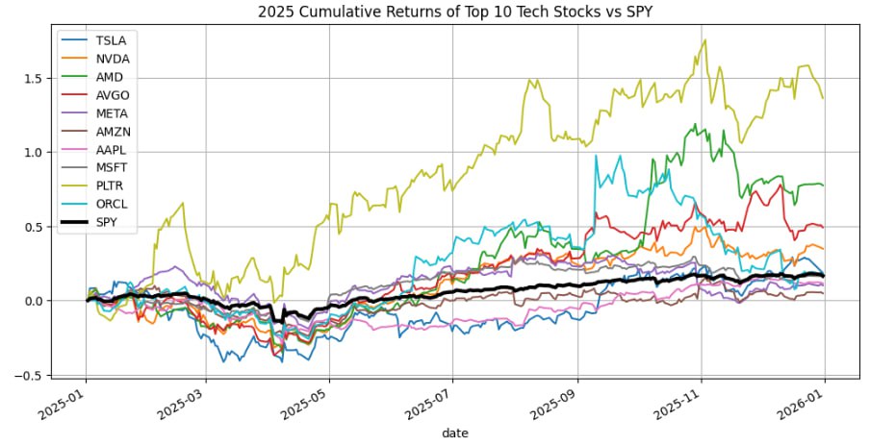Image resolution: width=870 pixels, height=445 pixels.
Task: Click the TSLA legend label
Action: pos(113,40)
